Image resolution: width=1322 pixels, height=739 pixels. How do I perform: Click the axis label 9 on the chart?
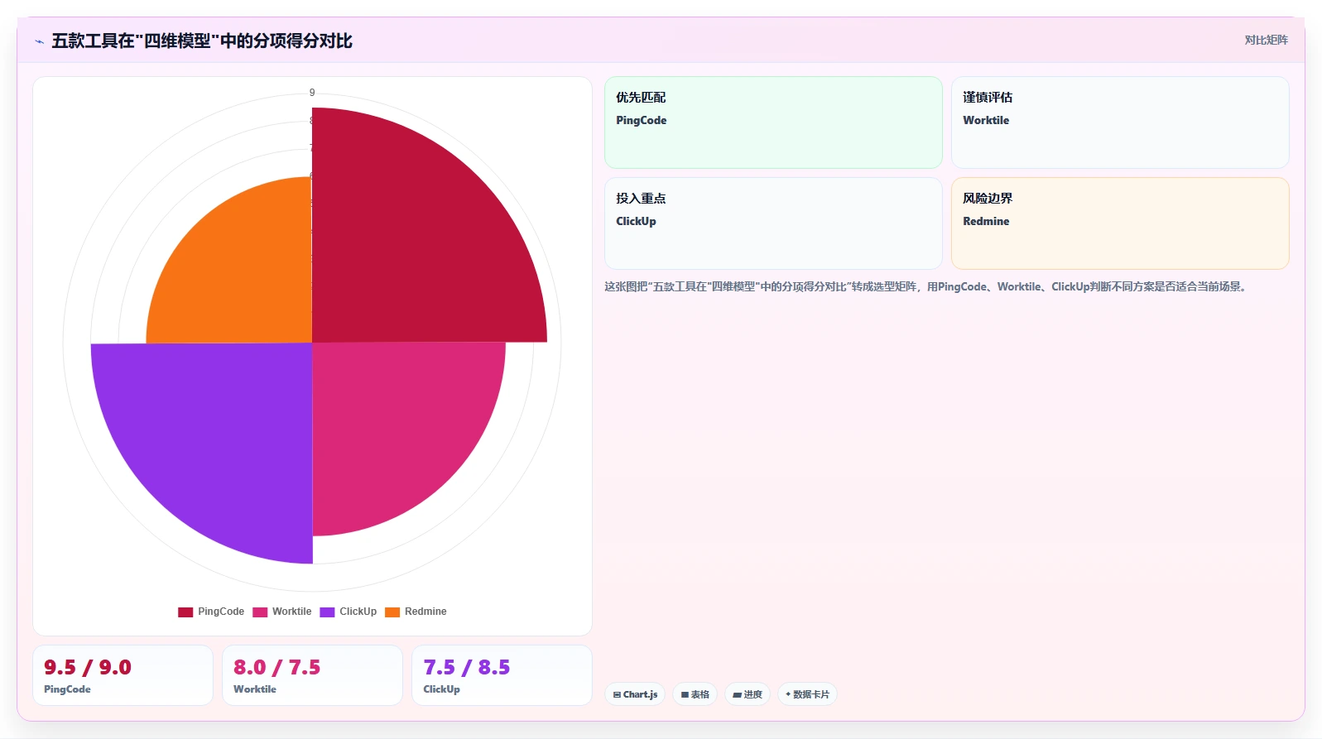(x=312, y=93)
